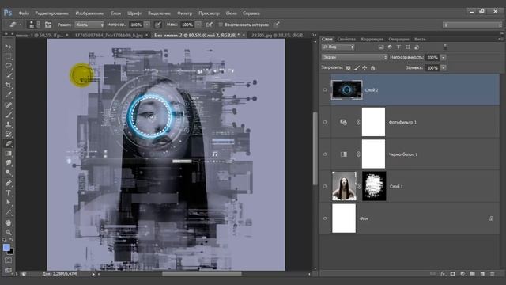
Task: Select the Zoom tool
Action: point(9,232)
